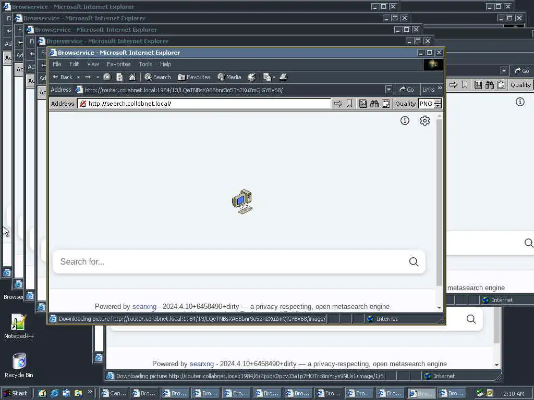Open address dropdown arrow in the background window
Image resolution: width=534 pixels, height=400 pixels.
[x=504, y=71]
